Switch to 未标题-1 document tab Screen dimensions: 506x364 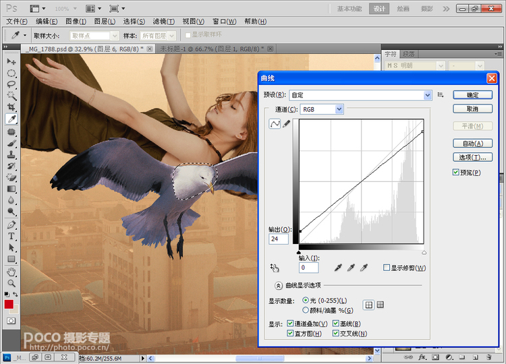[212, 49]
